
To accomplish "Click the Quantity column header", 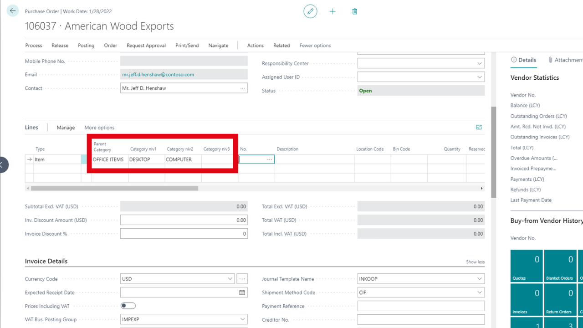I will coord(452,149).
